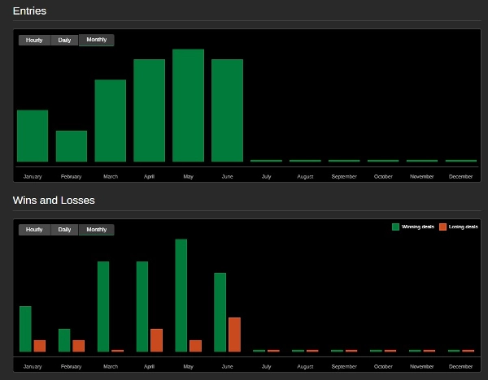Switch Entries chart to Daily view

[64, 40]
